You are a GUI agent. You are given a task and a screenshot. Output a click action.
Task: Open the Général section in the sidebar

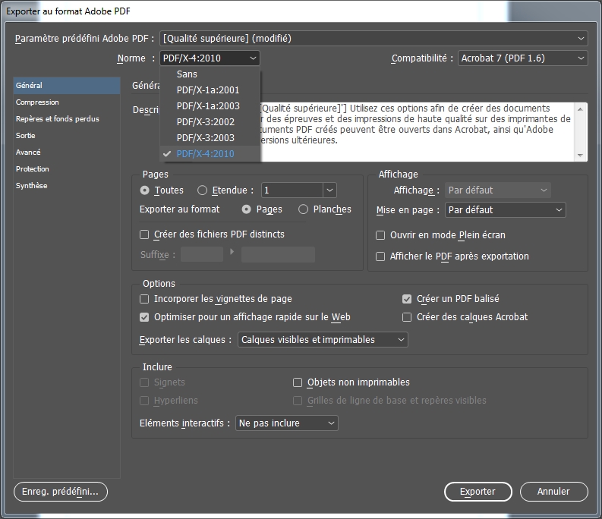tap(67, 86)
